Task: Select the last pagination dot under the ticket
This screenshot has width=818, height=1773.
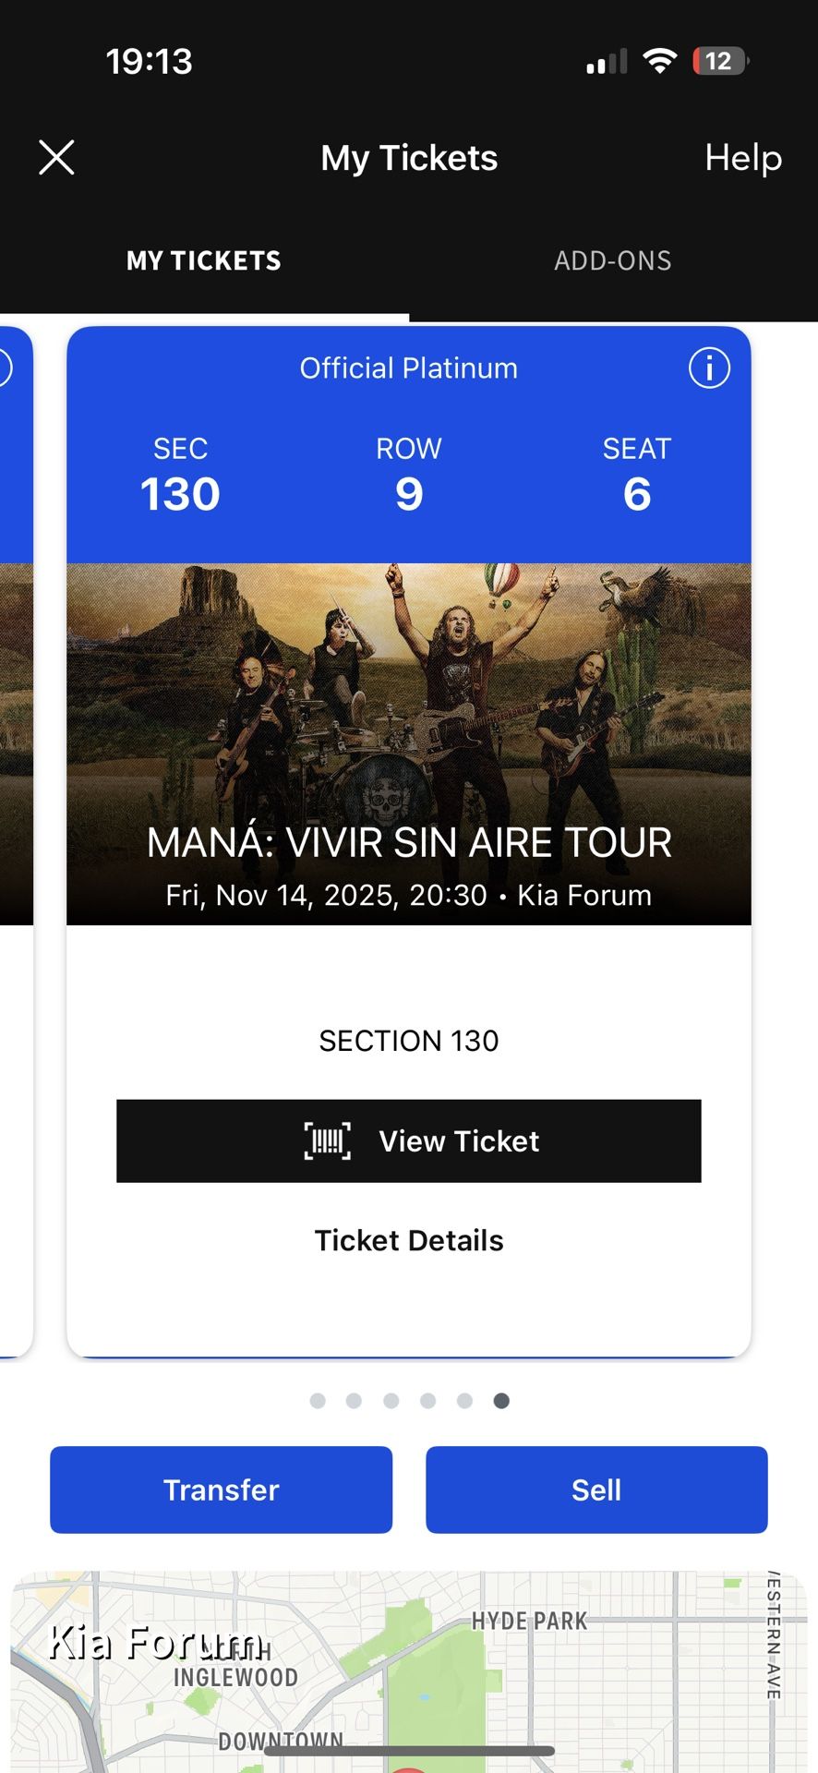Action: coord(500,1400)
